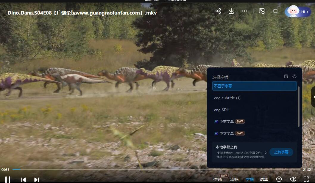Click the rotate screen icon at top

point(275,11)
